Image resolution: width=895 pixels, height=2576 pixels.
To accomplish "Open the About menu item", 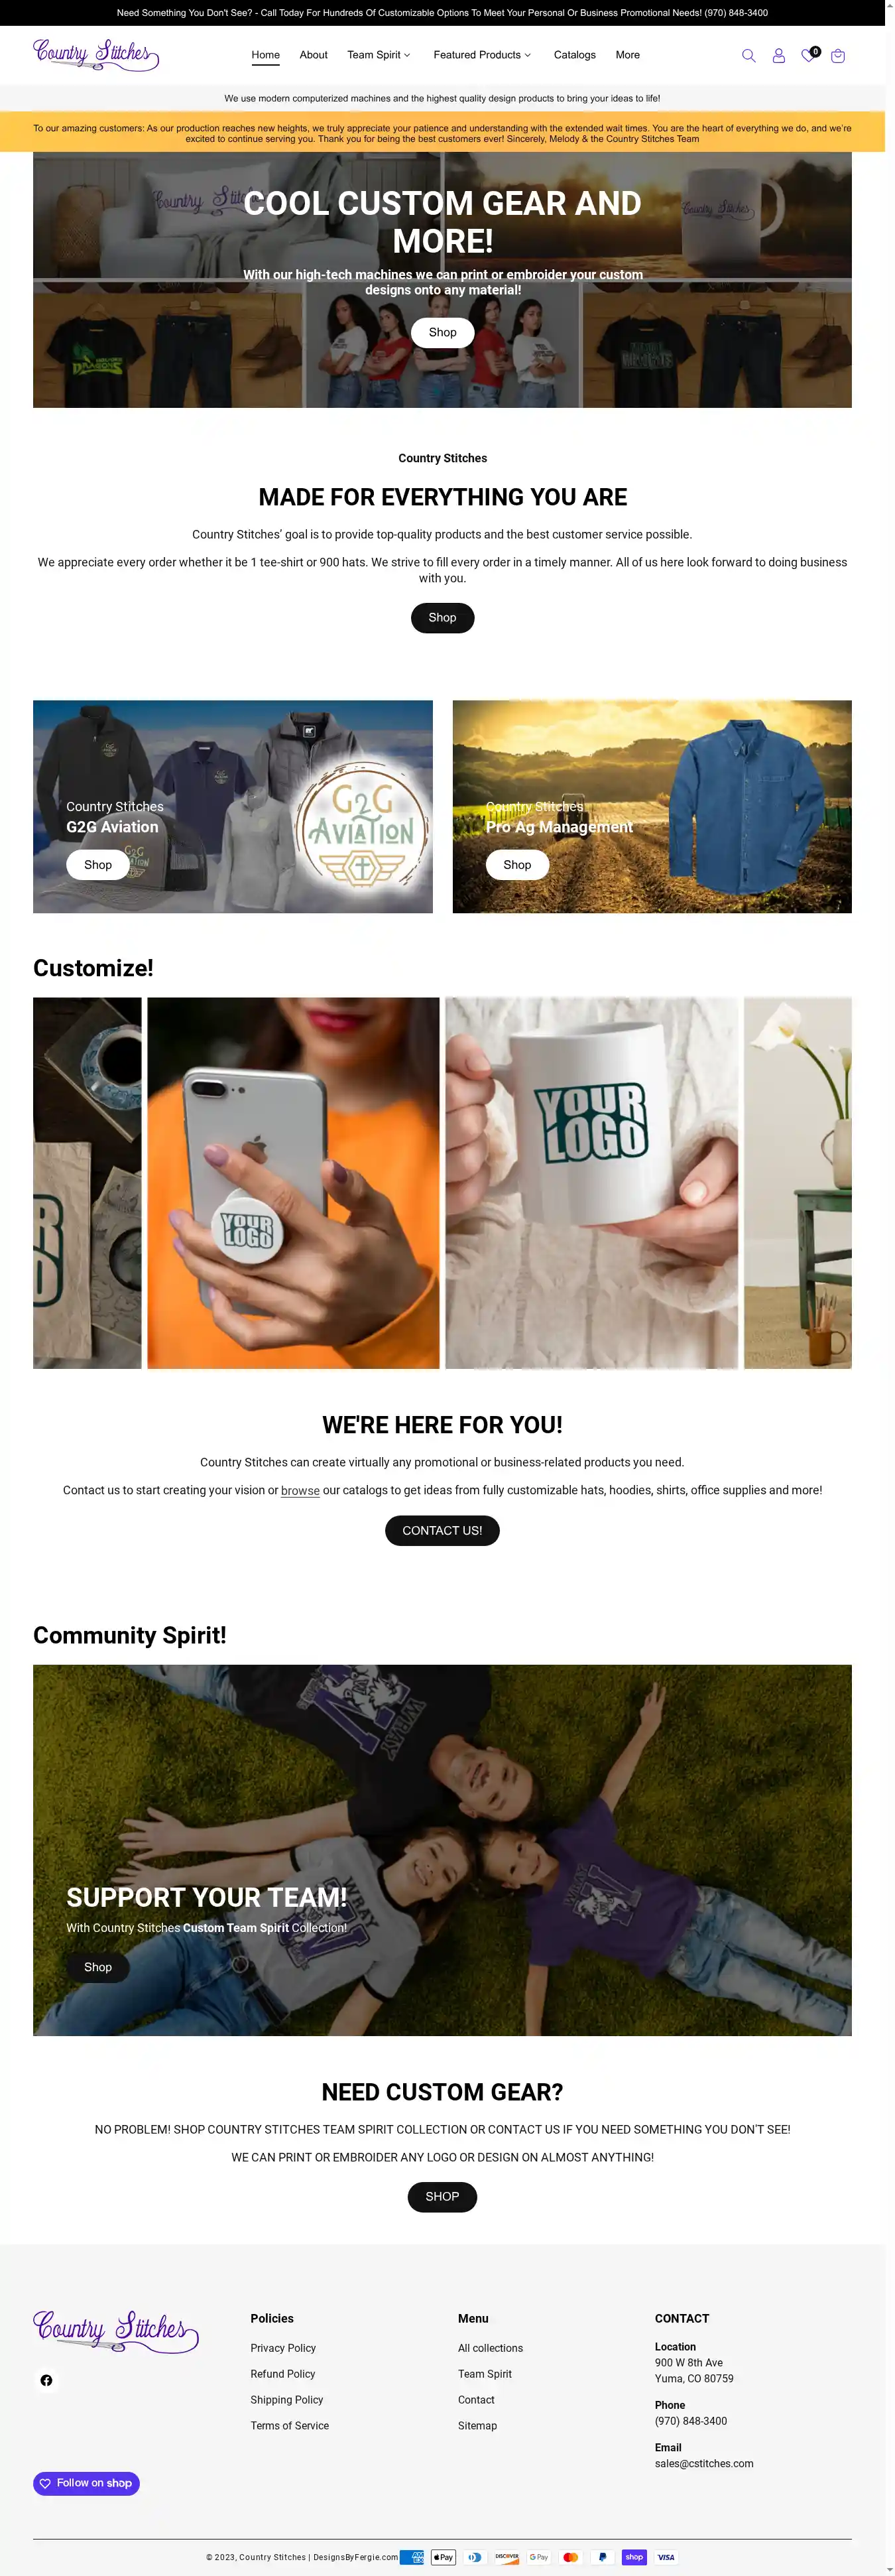I will coord(313,55).
